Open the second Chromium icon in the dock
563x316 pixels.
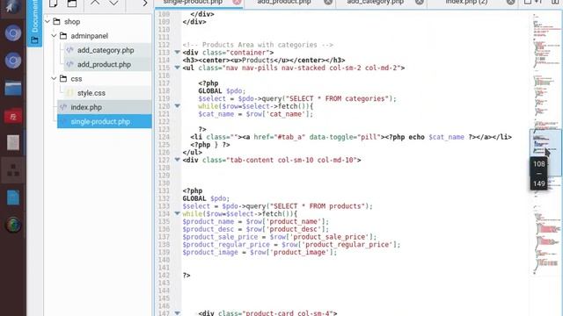click(13, 61)
